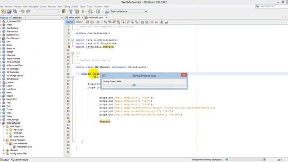This screenshot has height=162, width=288.
Task: Toggle highlight search in editor toolbar
Action: [x=118, y=22]
